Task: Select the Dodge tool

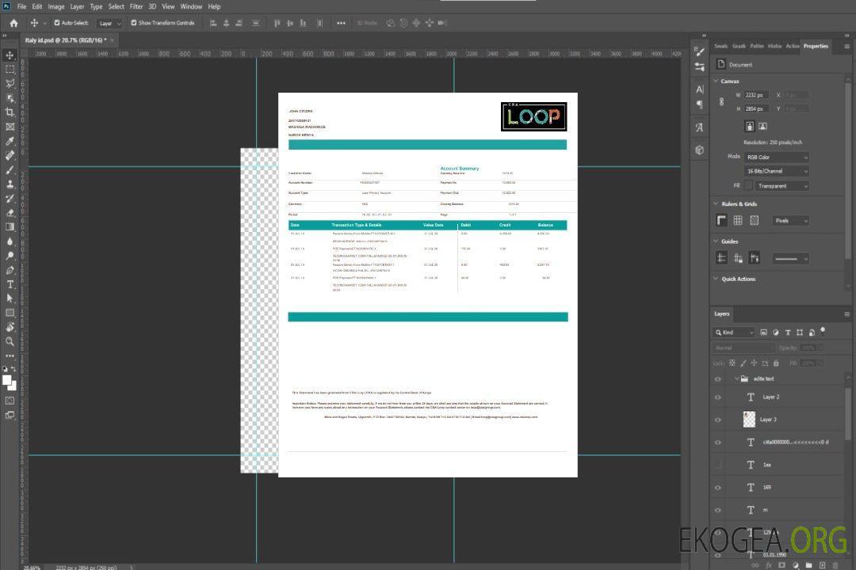Action: (x=10, y=255)
